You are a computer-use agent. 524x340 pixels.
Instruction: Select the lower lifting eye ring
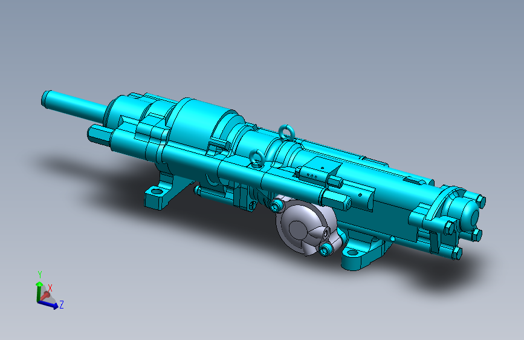pos(257,158)
